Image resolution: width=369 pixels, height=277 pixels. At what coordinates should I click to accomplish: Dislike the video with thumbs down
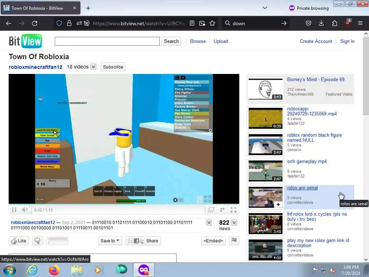pos(37,241)
